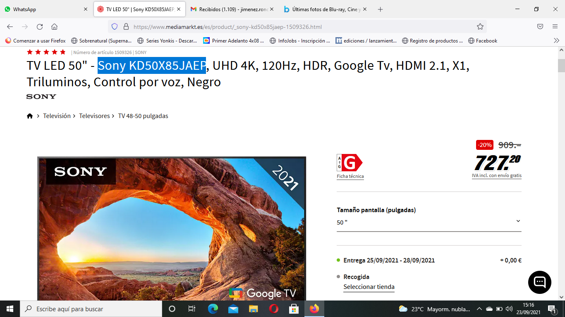This screenshot has width=565, height=317.
Task: Open Primer Adelanto 4x08 bookmark
Action: [x=233, y=40]
